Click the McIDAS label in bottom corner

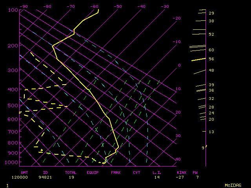pos(233,185)
